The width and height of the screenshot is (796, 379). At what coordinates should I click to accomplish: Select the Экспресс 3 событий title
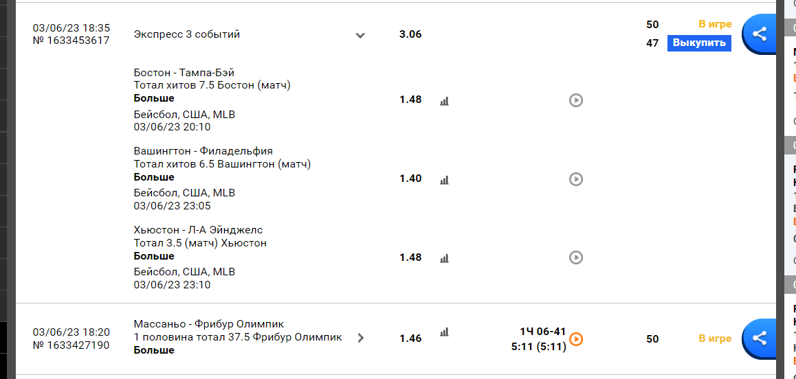[187, 34]
